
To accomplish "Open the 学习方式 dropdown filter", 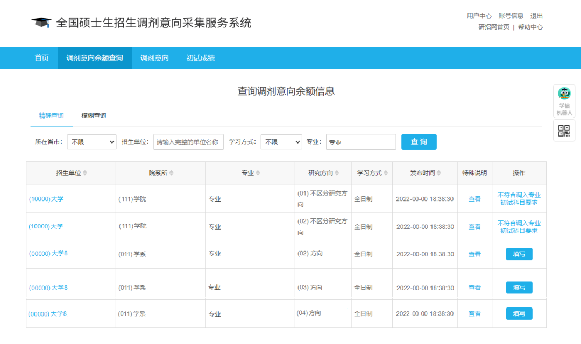I will 281,142.
